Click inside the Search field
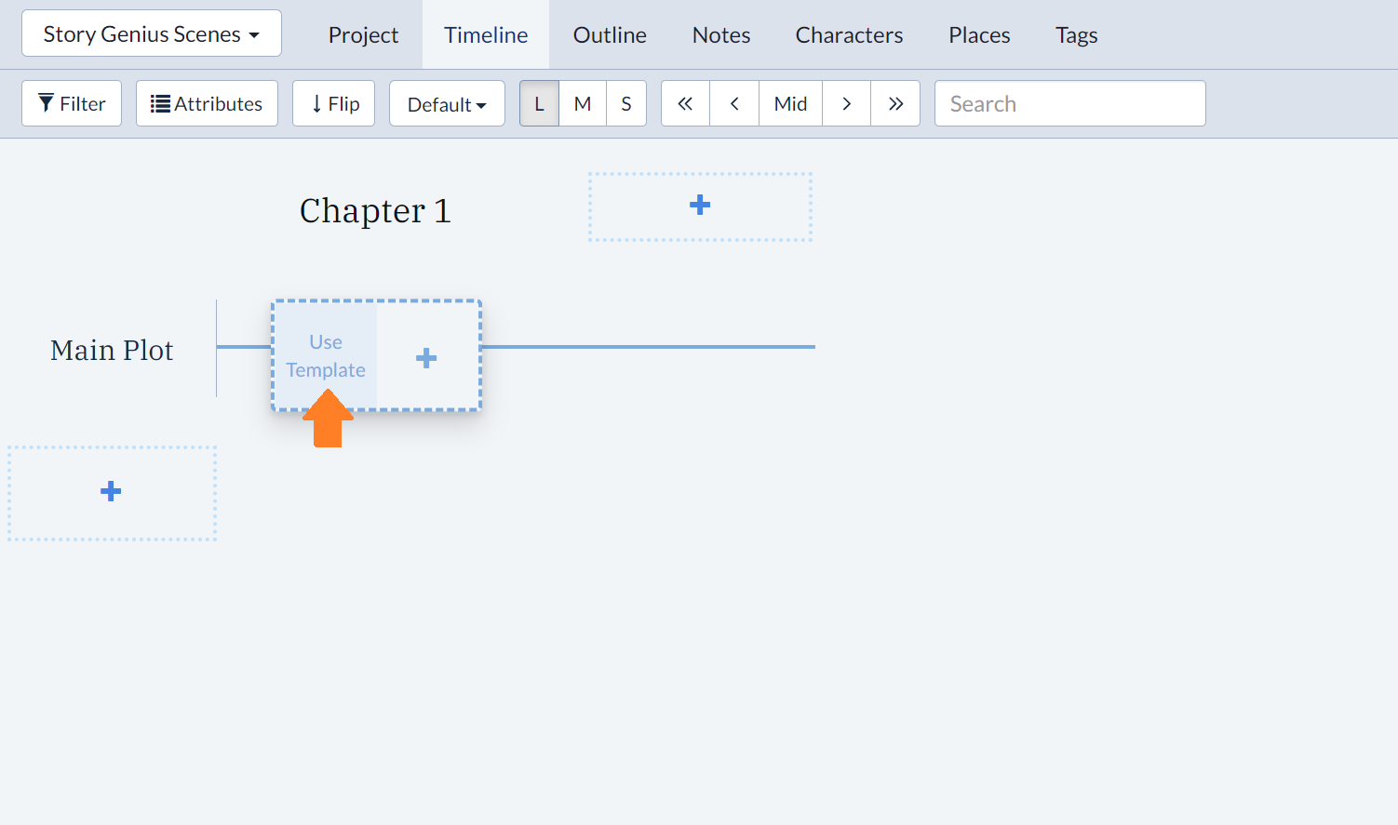The width and height of the screenshot is (1398, 825). [1069, 103]
